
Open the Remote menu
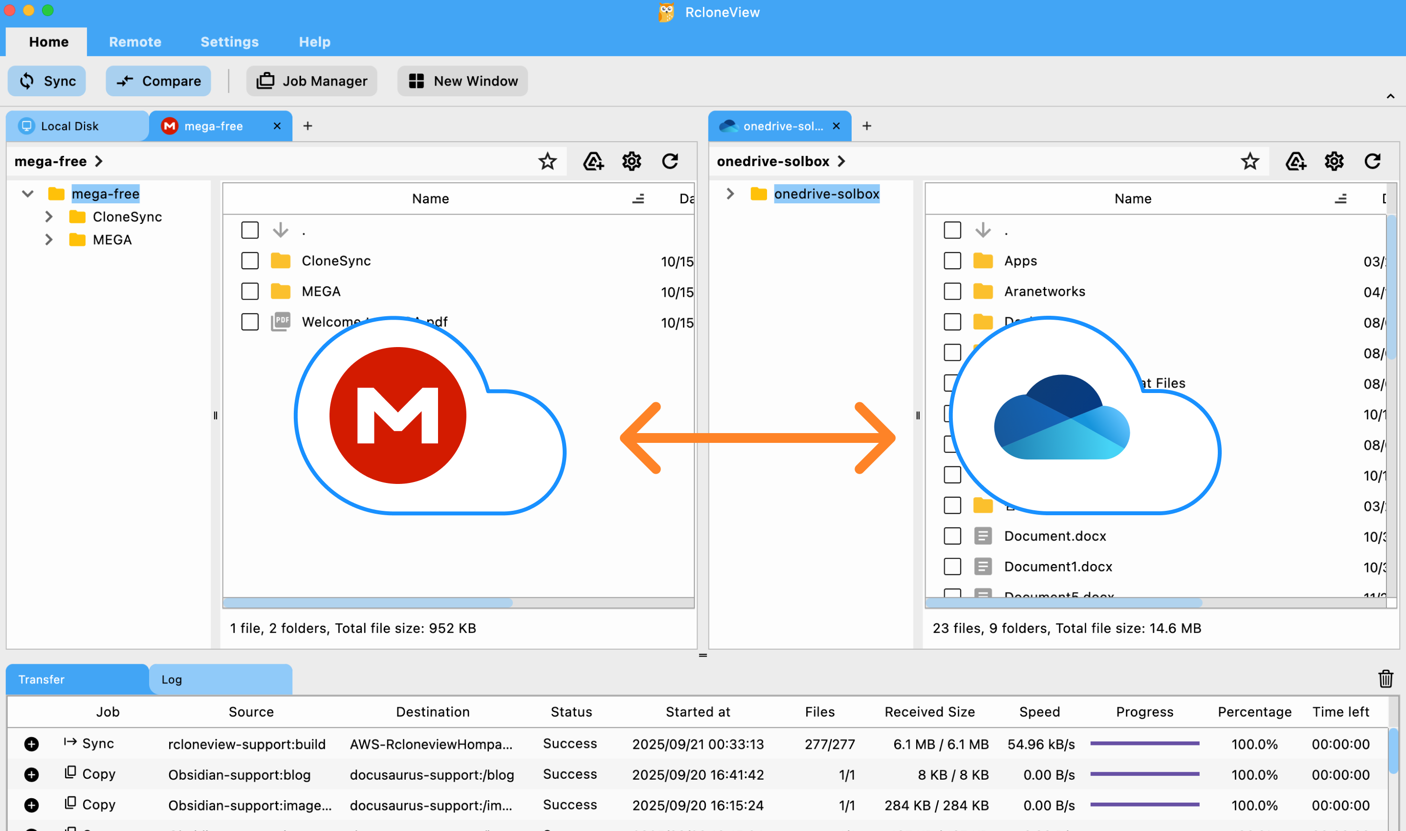pos(134,42)
